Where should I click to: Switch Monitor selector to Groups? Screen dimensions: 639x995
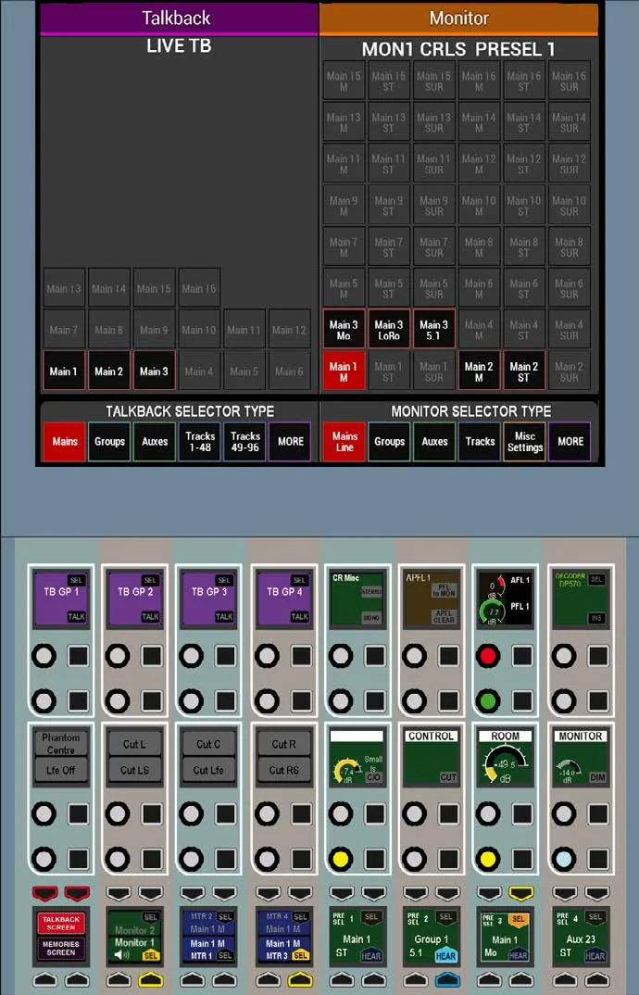click(389, 442)
